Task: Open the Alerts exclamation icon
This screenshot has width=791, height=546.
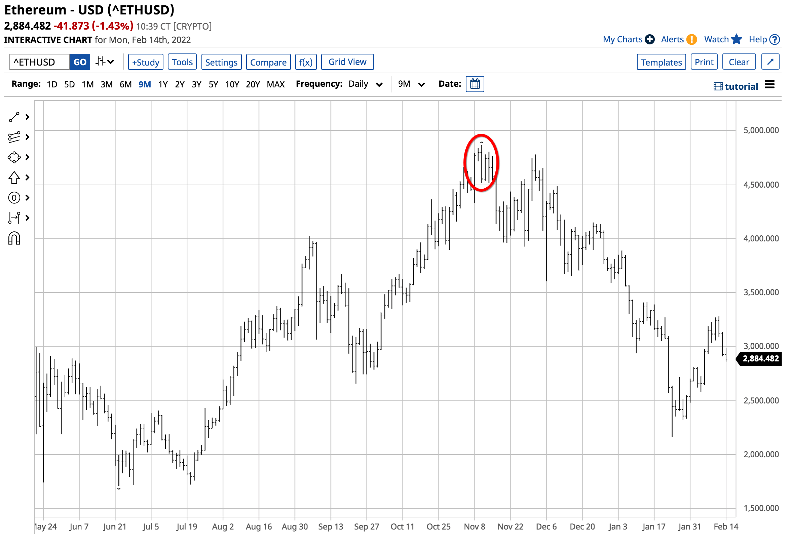Action: coord(691,39)
